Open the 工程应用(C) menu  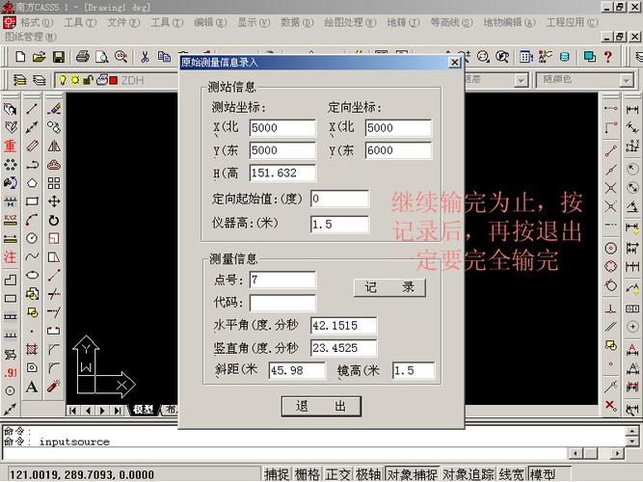[572, 22]
